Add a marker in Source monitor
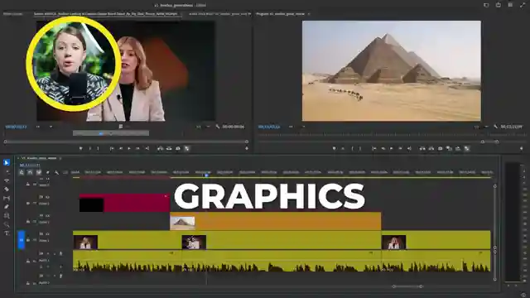The height and width of the screenshot is (298, 530). 80,148
